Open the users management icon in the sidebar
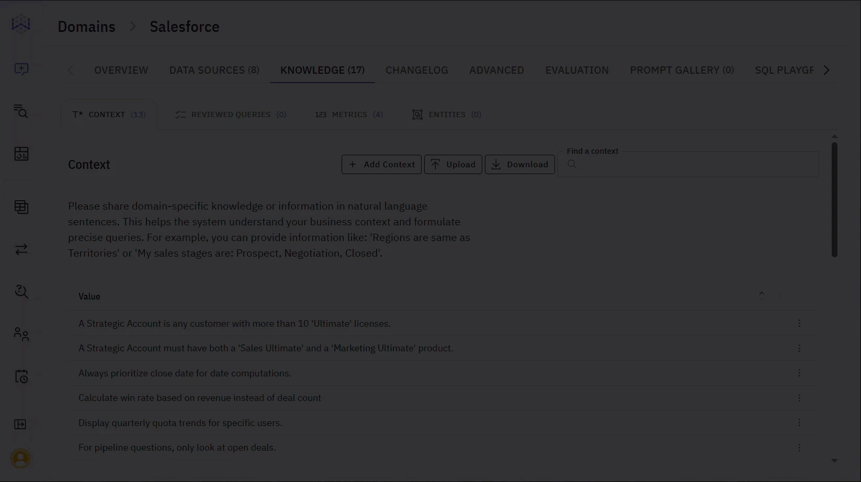The height and width of the screenshot is (482, 861). 21,334
